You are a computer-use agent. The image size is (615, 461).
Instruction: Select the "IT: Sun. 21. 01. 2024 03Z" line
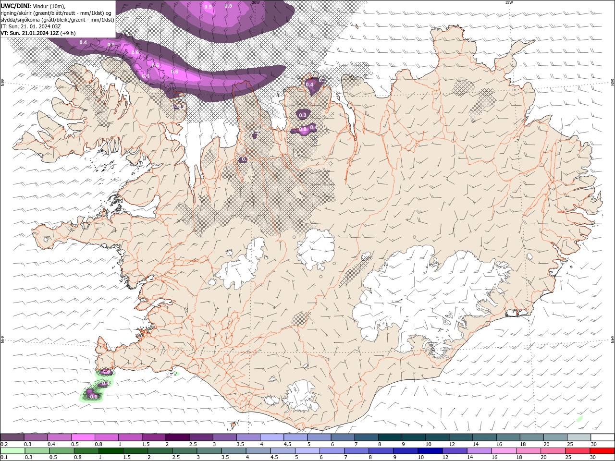coord(30,26)
